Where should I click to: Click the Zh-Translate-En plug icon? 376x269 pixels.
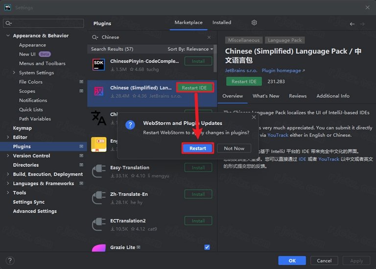coord(98,198)
